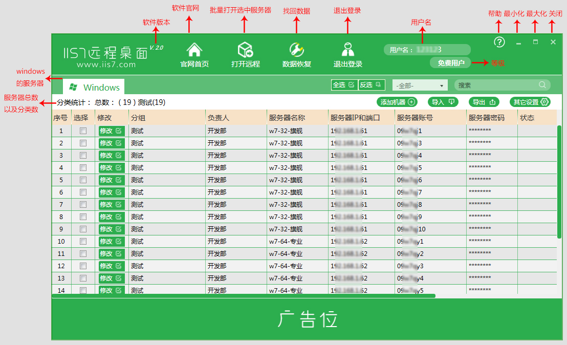Click the www.iis7.com logo text

[x=106, y=64]
